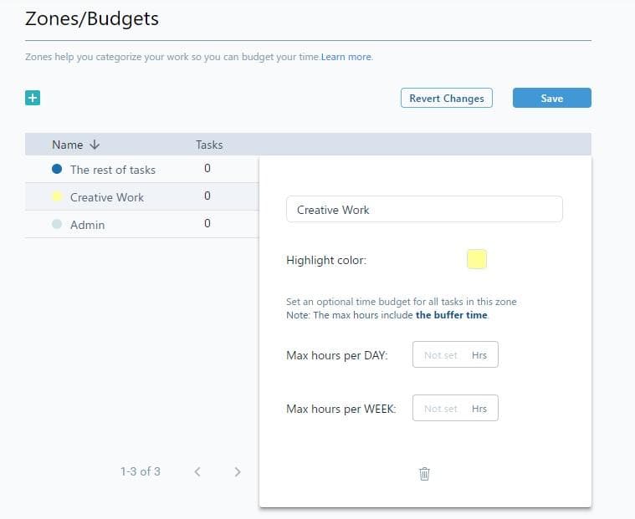This screenshot has width=635, height=519.
Task: Click the grey dot beside Admin row
Action: coord(57,225)
